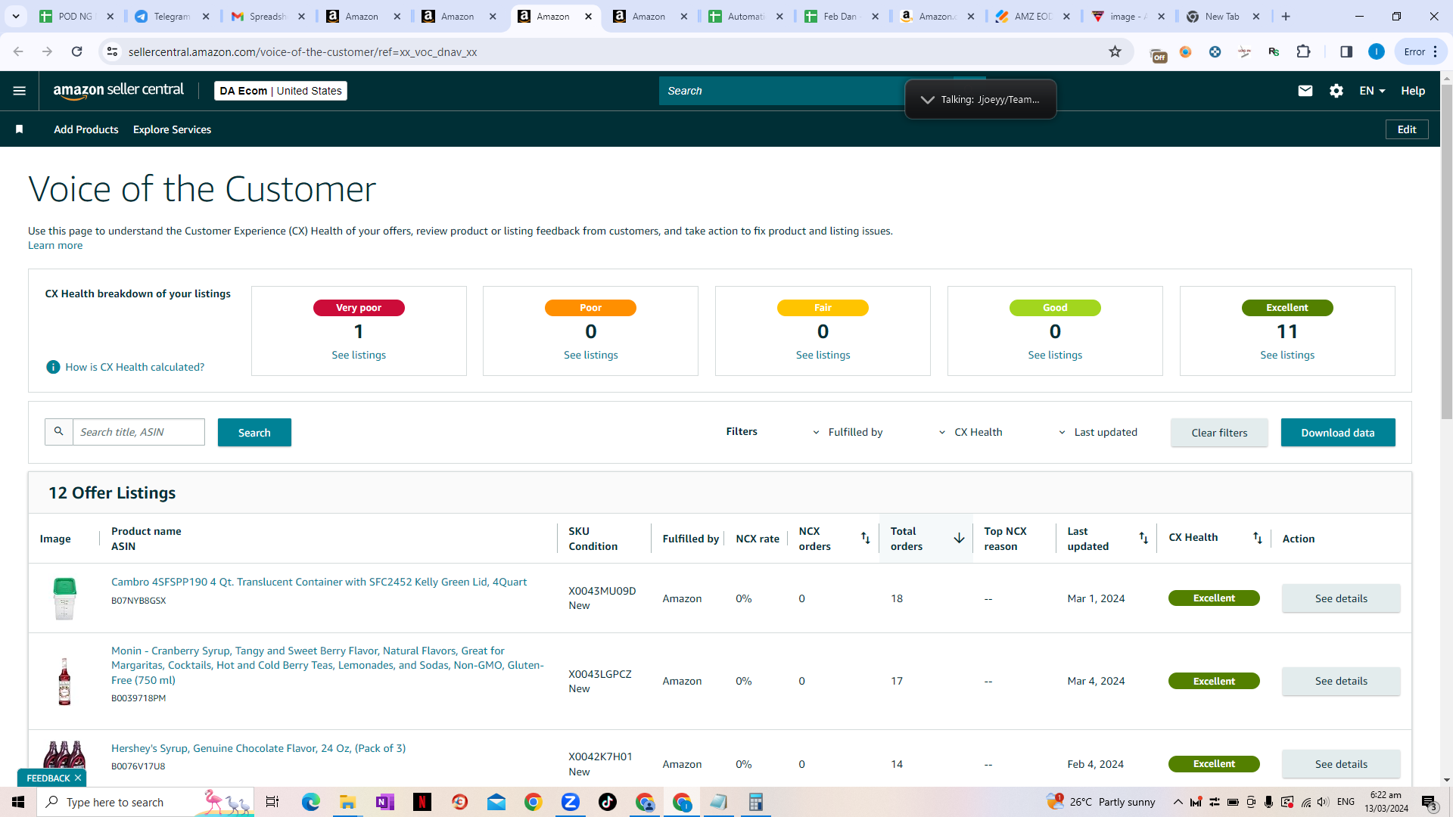Screen dimensions: 1453x817
Task: Open TikTok from the taskbar
Action: [x=608, y=802]
